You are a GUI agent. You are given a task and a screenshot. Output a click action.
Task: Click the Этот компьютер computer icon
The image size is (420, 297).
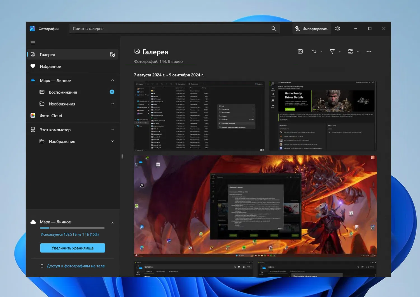pos(33,130)
